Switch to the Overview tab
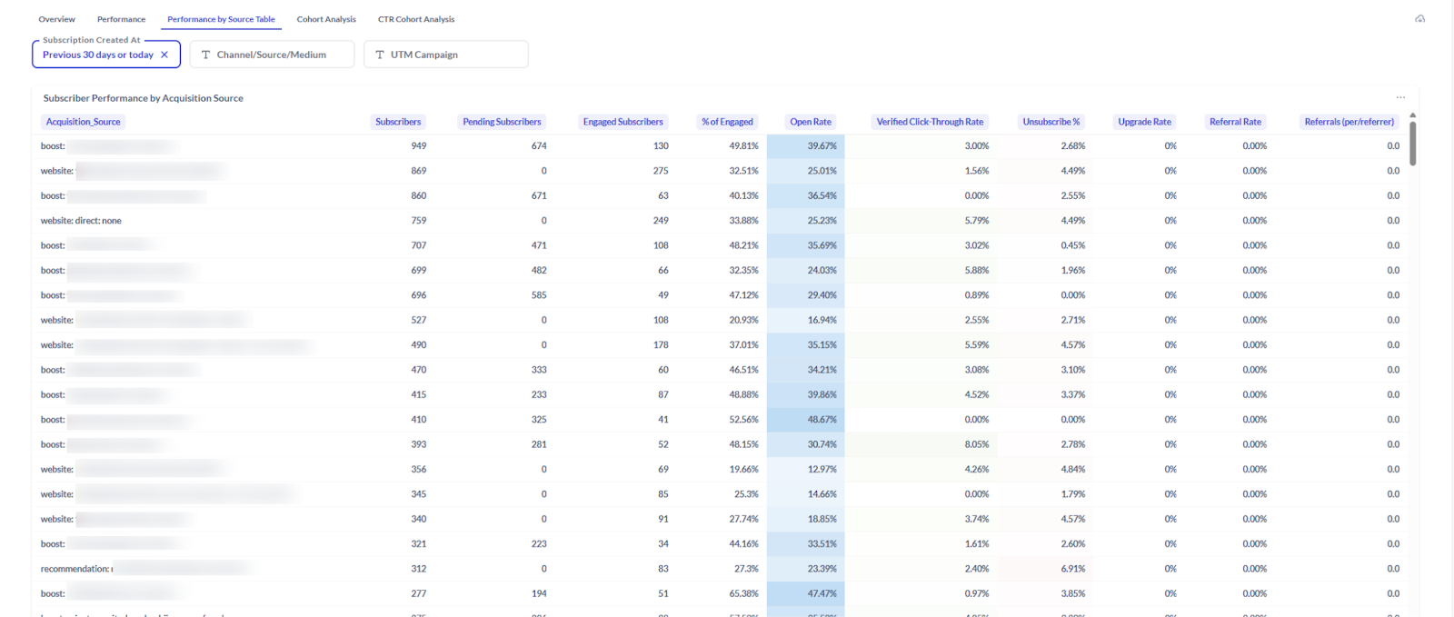The width and height of the screenshot is (1454, 617). (56, 19)
